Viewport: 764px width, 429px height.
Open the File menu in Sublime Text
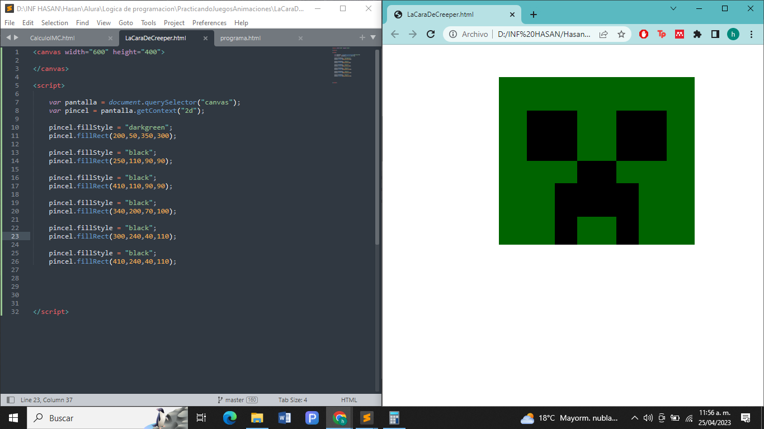coord(9,23)
